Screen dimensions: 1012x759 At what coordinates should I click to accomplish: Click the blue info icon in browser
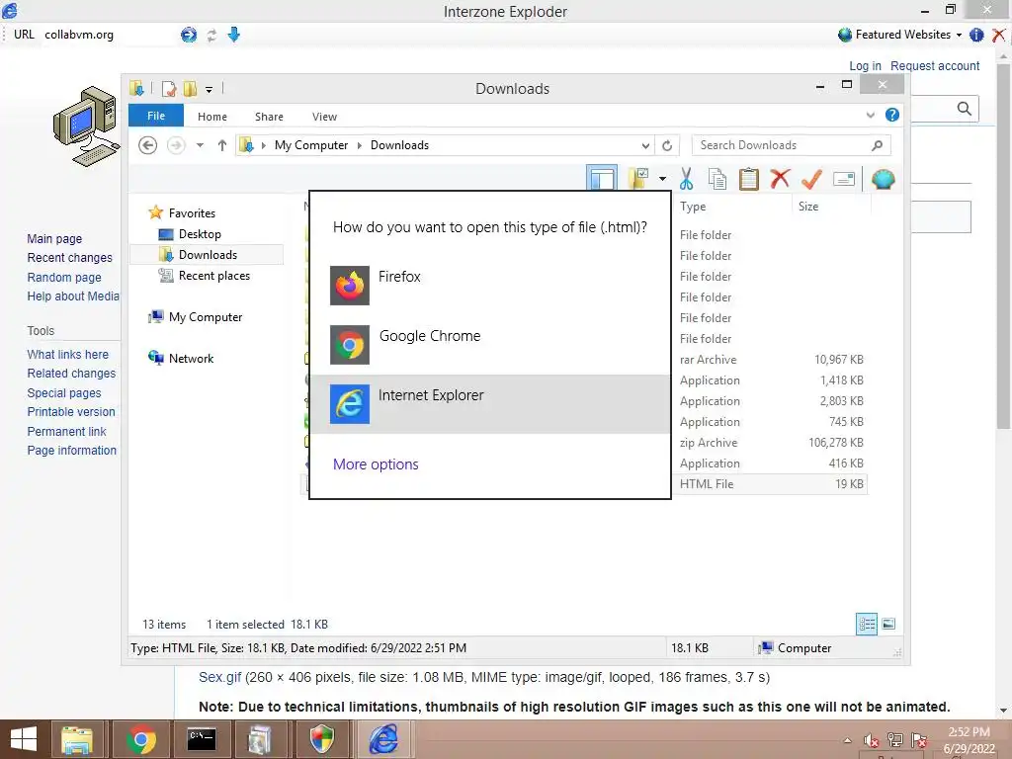pyautogui.click(x=976, y=35)
